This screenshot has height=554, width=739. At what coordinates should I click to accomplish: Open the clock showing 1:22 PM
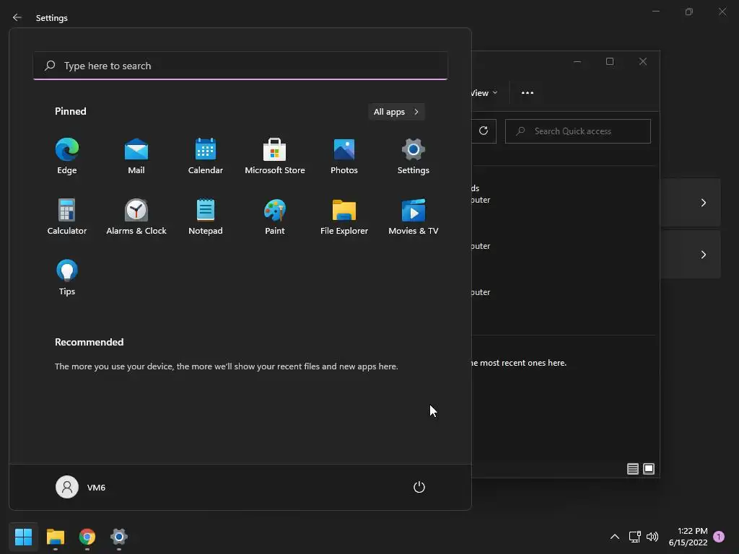(688, 537)
